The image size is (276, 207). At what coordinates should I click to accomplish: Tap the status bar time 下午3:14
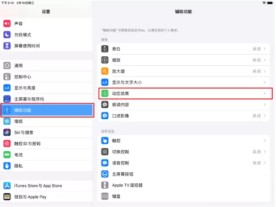click(x=8, y=3)
